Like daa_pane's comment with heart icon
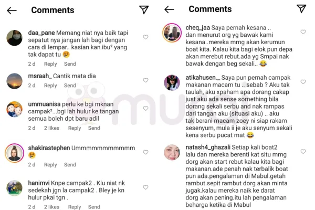Viewport: 315px width, 210px height. [145, 37]
